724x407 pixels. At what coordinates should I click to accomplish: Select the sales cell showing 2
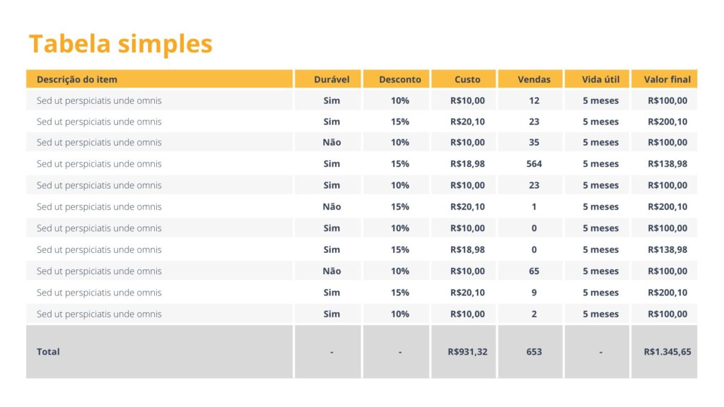pyautogui.click(x=534, y=314)
